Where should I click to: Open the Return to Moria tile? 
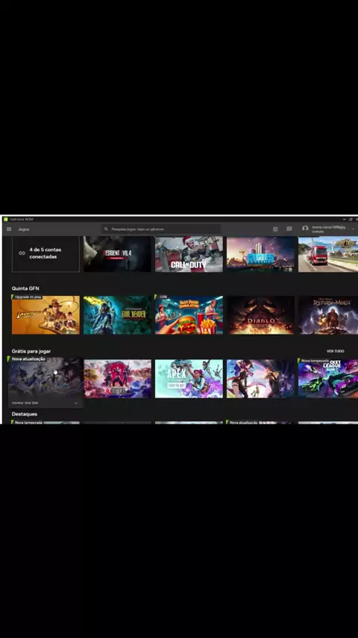click(x=328, y=315)
